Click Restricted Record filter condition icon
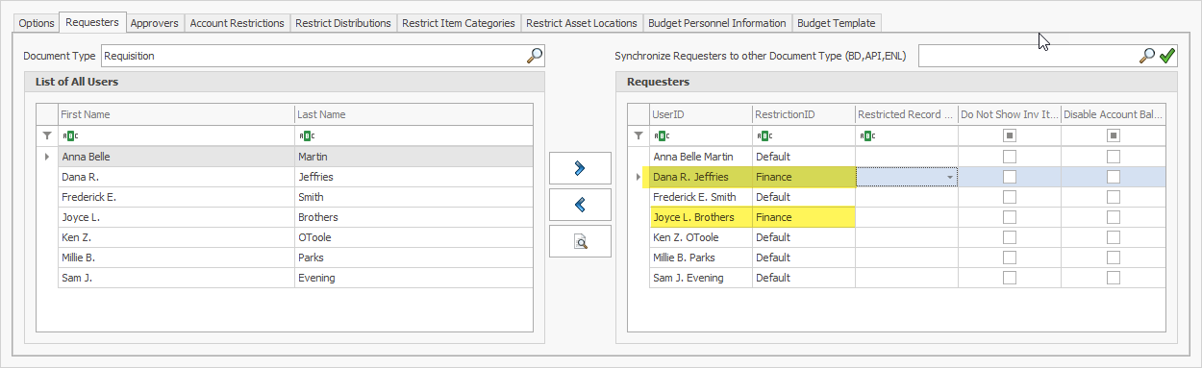Screen dimensions: 1202x368 click(867, 135)
